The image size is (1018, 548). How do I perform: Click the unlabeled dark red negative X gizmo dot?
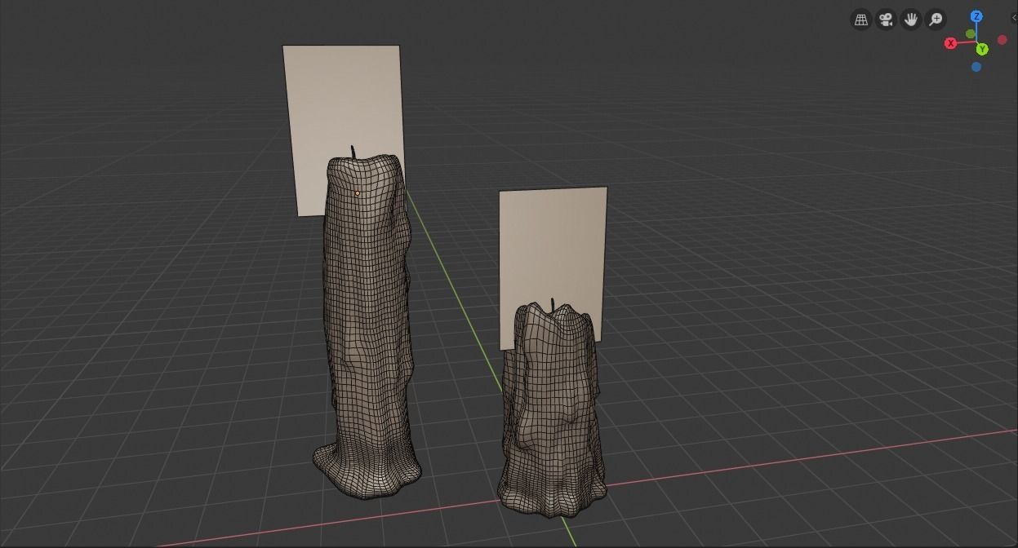(x=1002, y=40)
